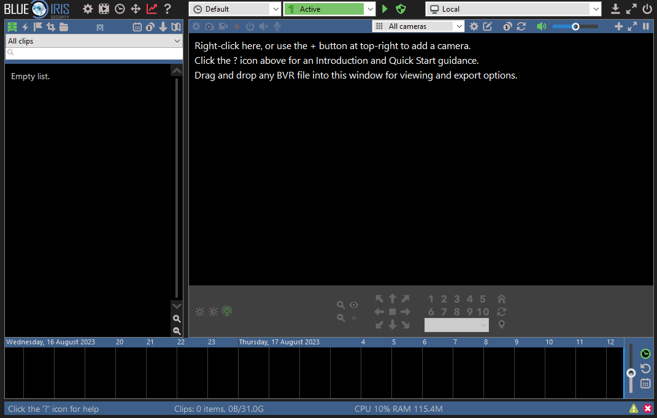Toggle the green light bulb IR icon
The image size is (657, 418).
point(227,311)
